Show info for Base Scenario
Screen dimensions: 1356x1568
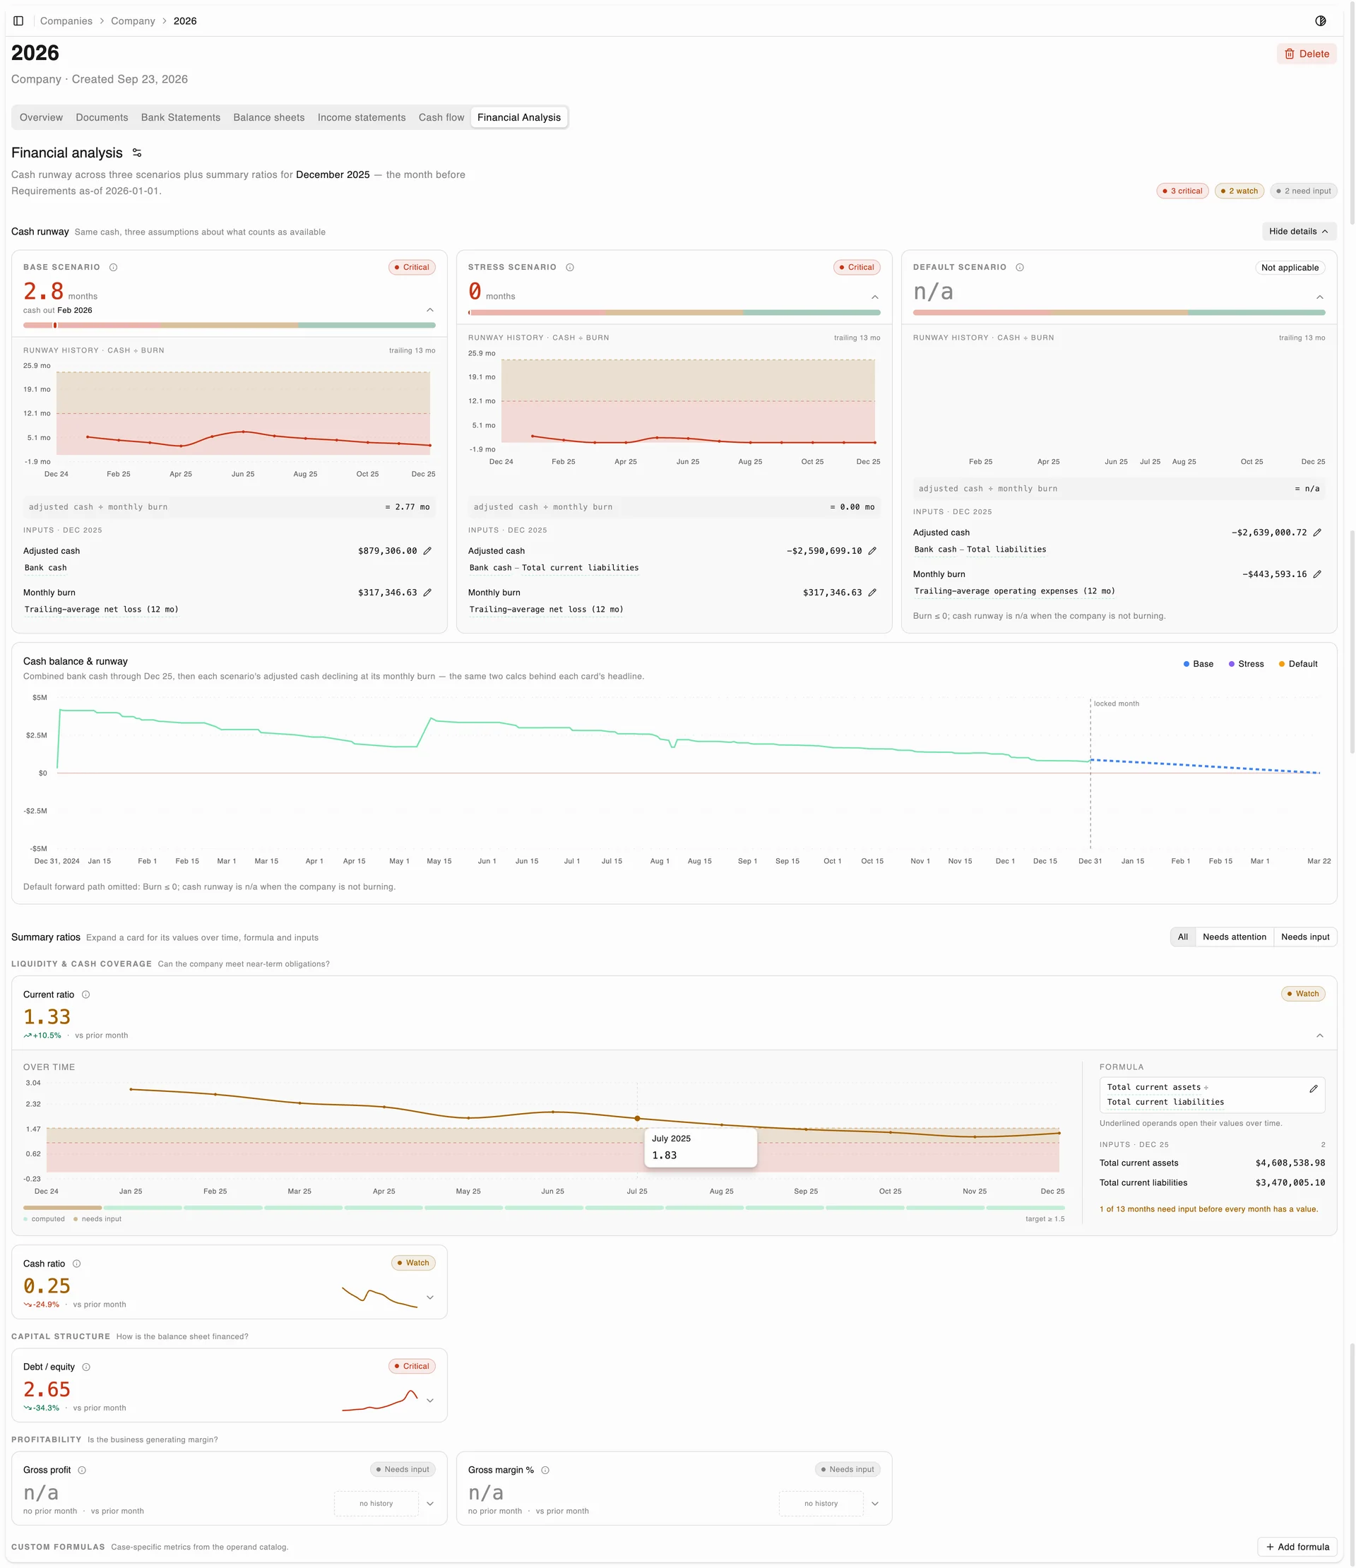(114, 267)
